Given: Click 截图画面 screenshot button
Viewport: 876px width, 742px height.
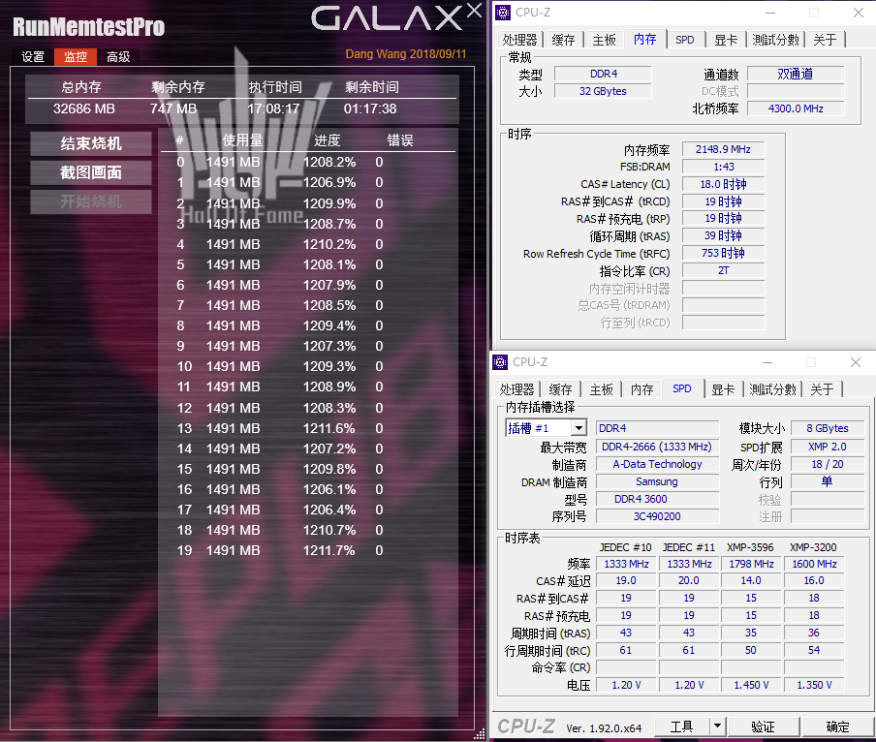Looking at the screenshot, I should [91, 172].
